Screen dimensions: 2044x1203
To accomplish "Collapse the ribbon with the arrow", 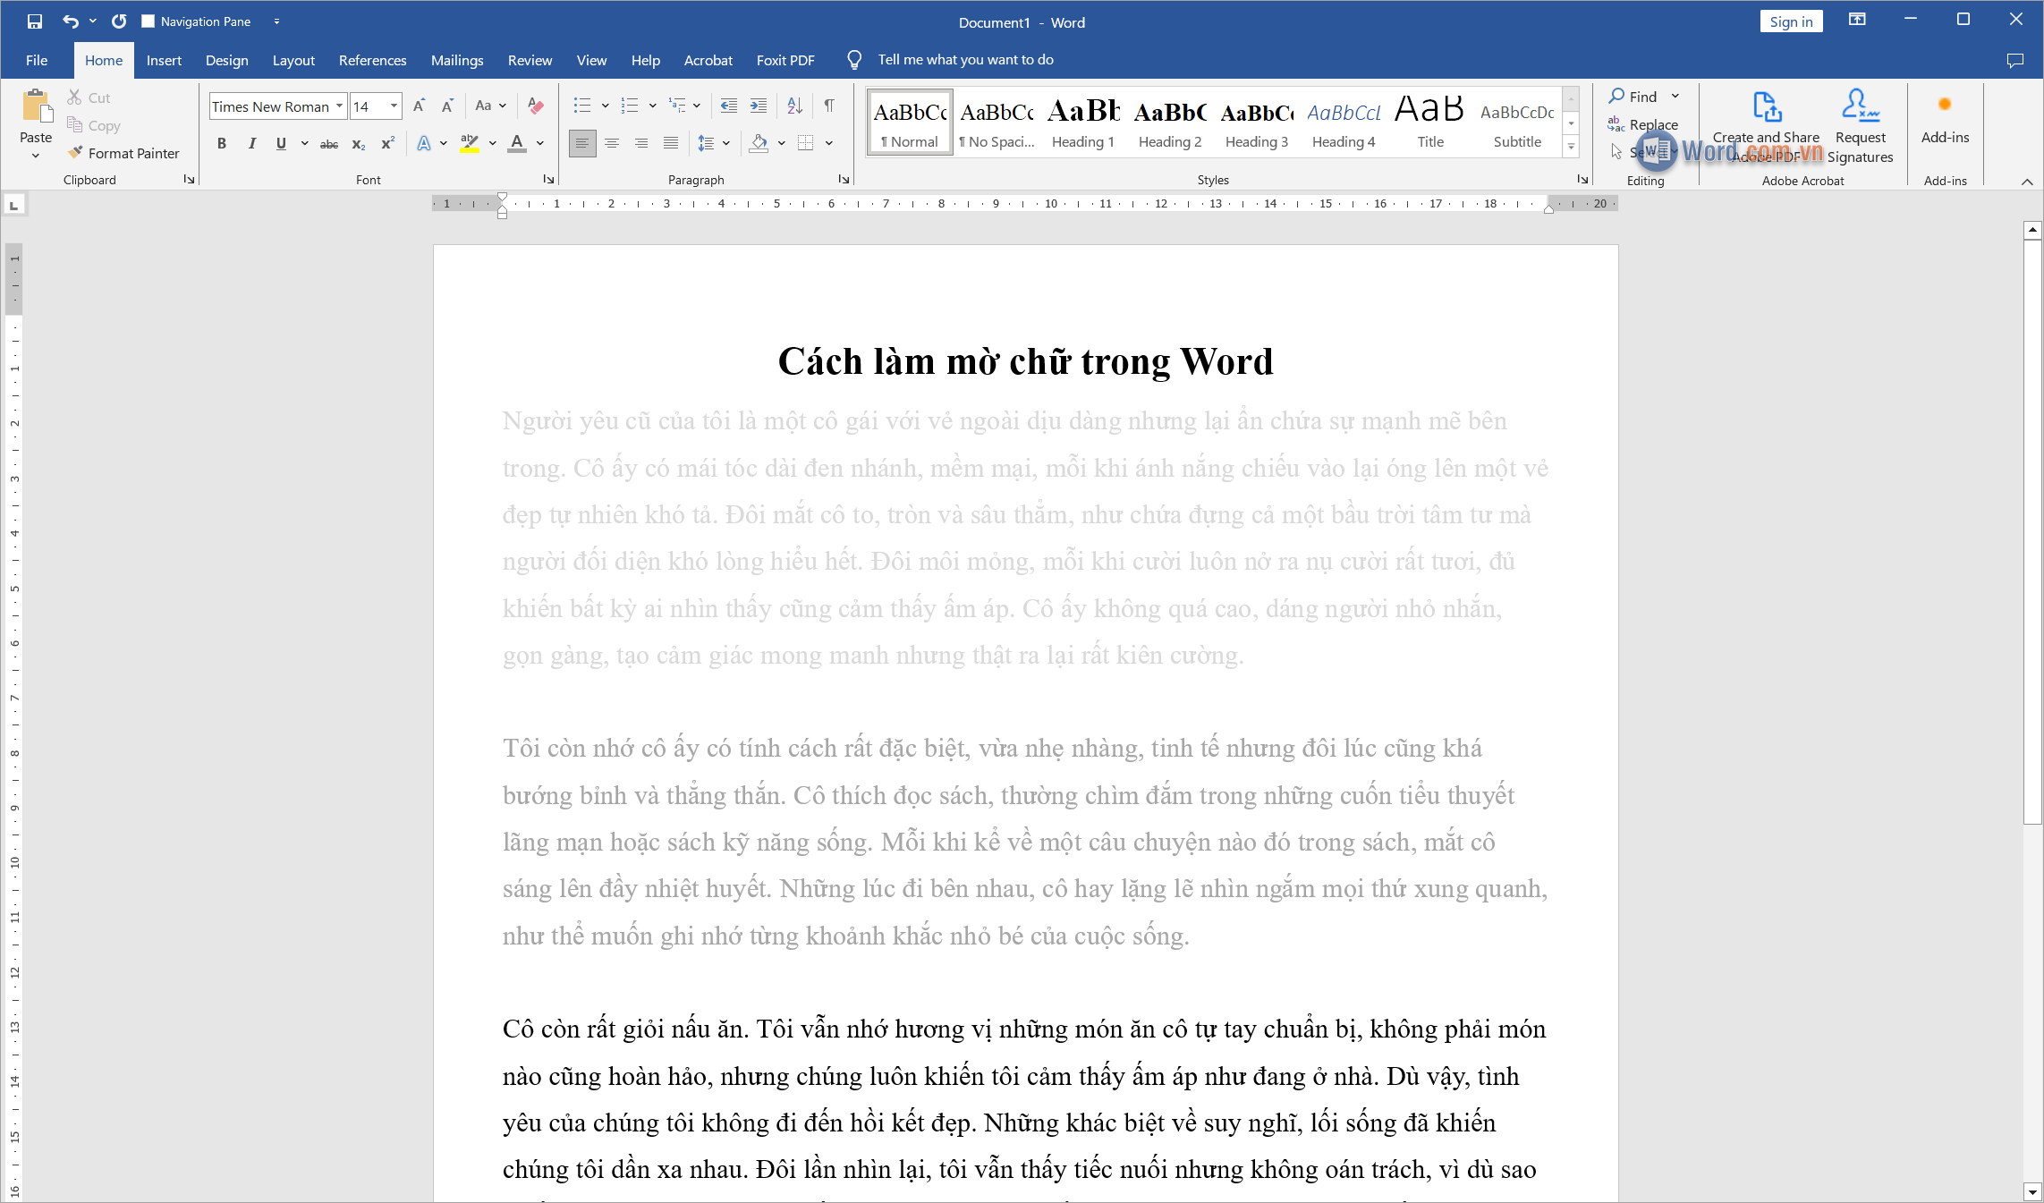I will [x=2027, y=182].
